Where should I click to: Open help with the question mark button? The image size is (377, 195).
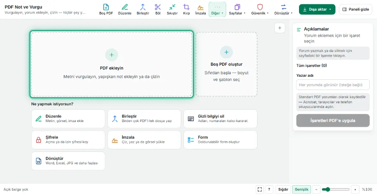(269, 189)
